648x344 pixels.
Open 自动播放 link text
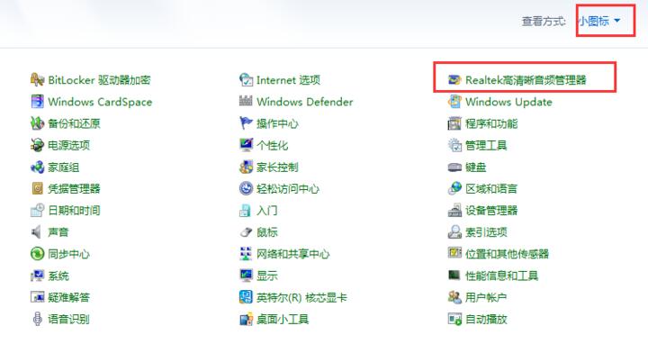point(486,319)
